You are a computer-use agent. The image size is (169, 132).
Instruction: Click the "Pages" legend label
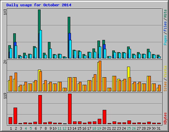click(165, 40)
